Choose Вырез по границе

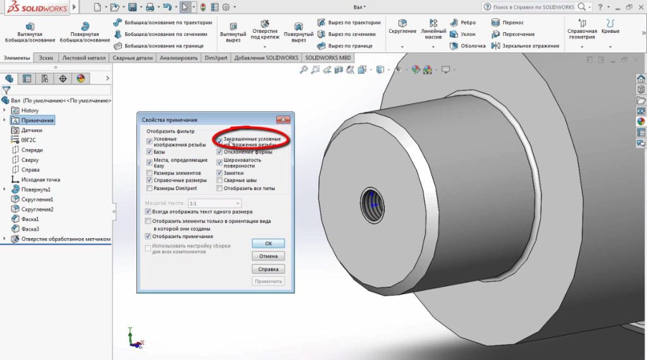click(344, 45)
